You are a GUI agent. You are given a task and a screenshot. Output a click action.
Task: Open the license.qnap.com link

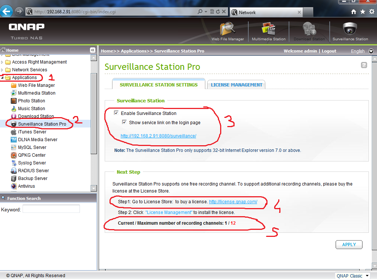[233, 202]
